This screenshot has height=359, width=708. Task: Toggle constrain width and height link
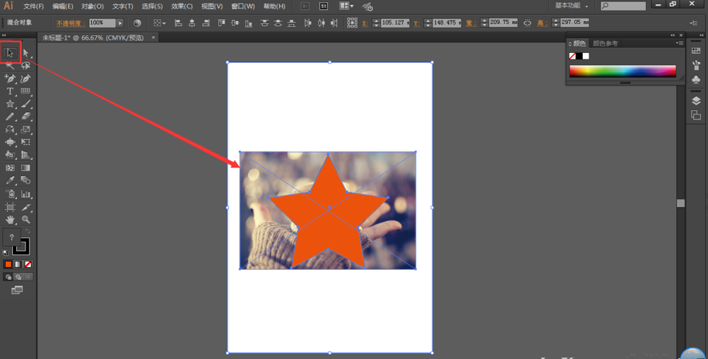point(527,23)
